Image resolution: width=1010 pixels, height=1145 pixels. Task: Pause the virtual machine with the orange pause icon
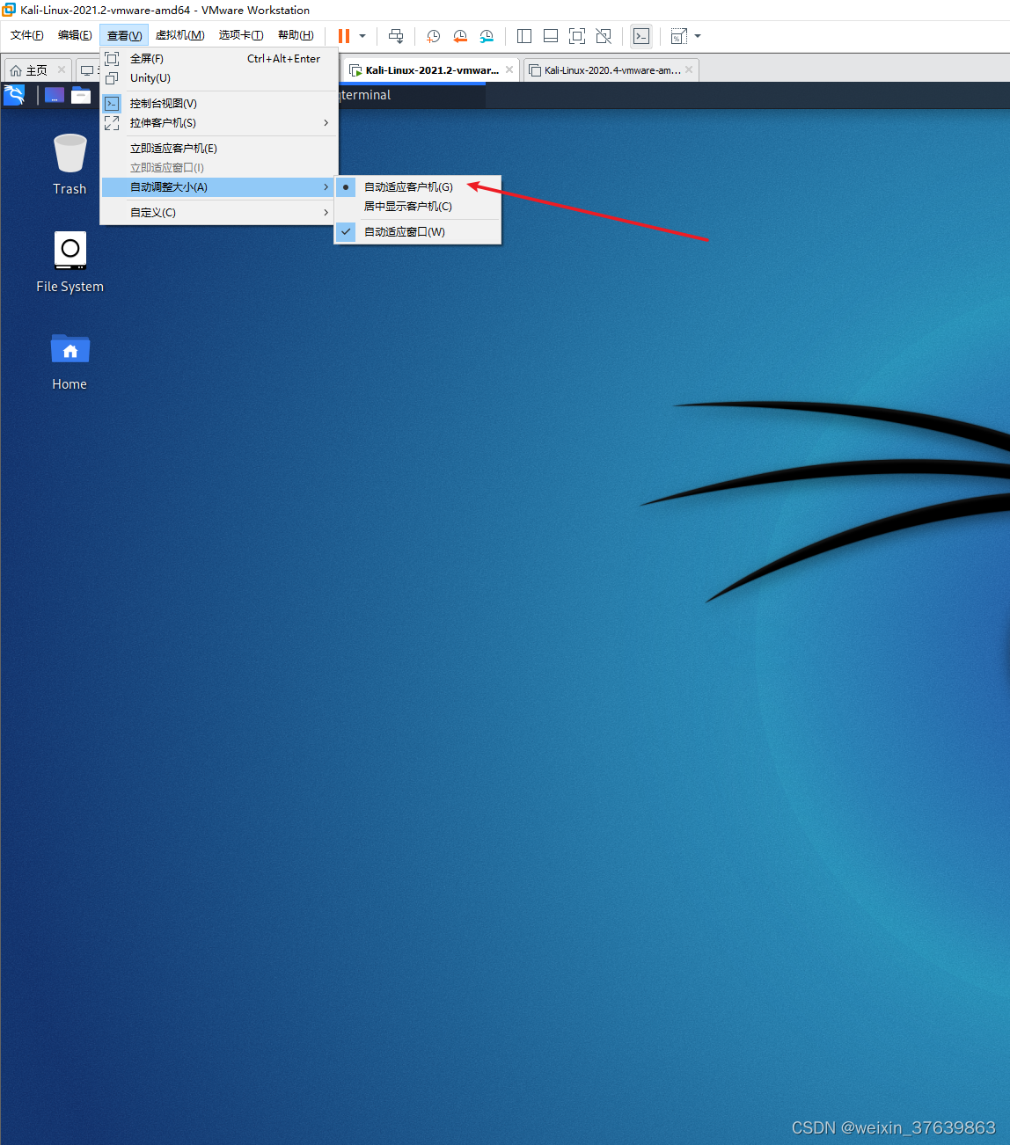(344, 36)
